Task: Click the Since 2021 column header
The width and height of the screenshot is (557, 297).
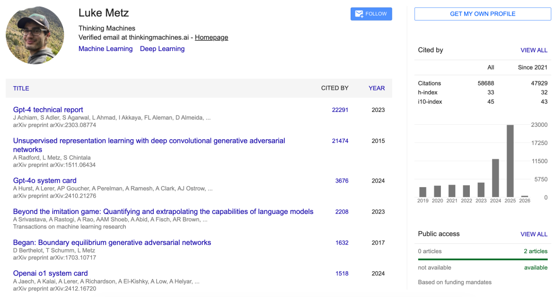Action: pyautogui.click(x=532, y=67)
